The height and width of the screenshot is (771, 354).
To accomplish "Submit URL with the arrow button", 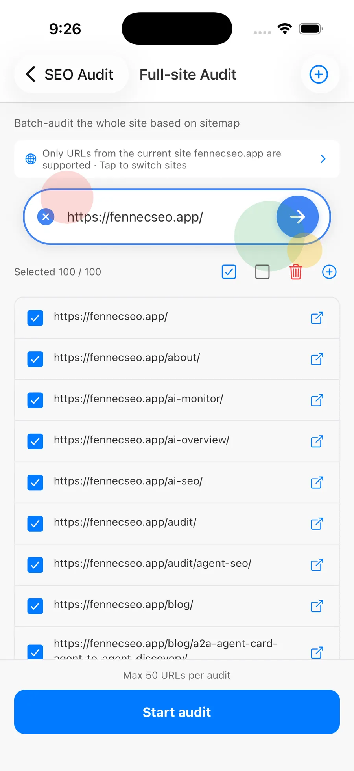I will coord(297,217).
